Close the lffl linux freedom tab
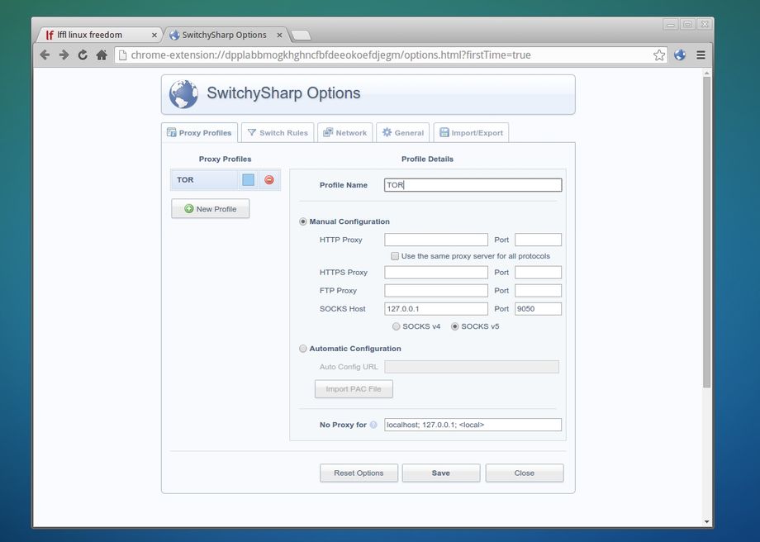 pos(154,35)
